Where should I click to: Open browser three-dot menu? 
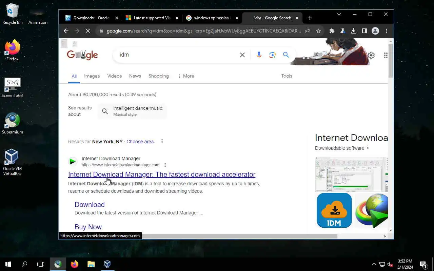tap(386, 31)
